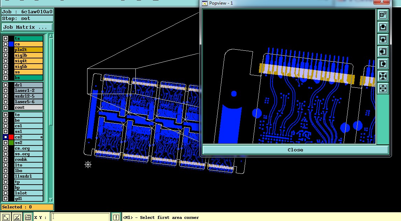Select the 1bo layer name
Viewport: 401px width, 221px height.
click(29, 171)
